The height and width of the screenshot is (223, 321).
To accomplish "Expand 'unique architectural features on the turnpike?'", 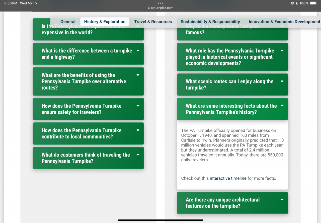I will click(232, 203).
